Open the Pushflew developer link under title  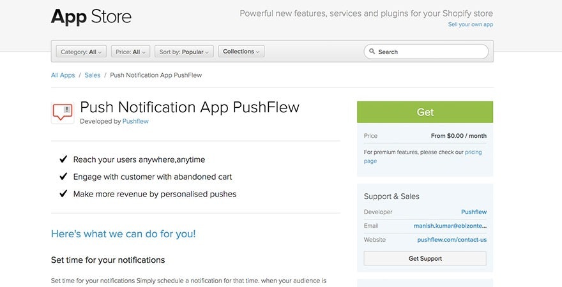coord(135,121)
